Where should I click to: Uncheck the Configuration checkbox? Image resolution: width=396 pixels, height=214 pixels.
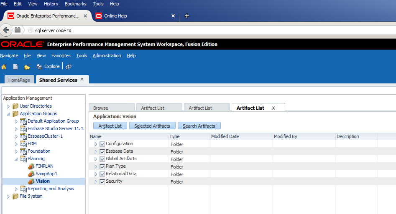point(102,144)
